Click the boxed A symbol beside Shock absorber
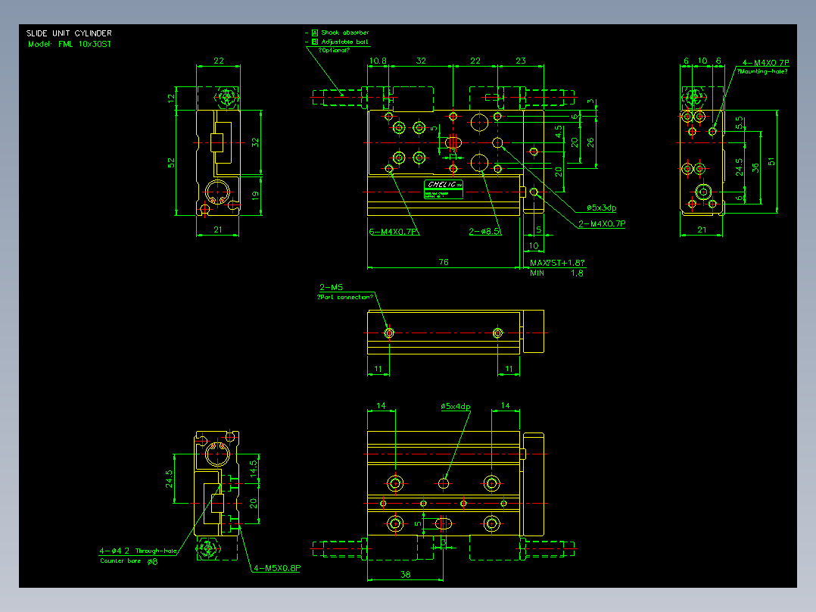 (x=315, y=33)
